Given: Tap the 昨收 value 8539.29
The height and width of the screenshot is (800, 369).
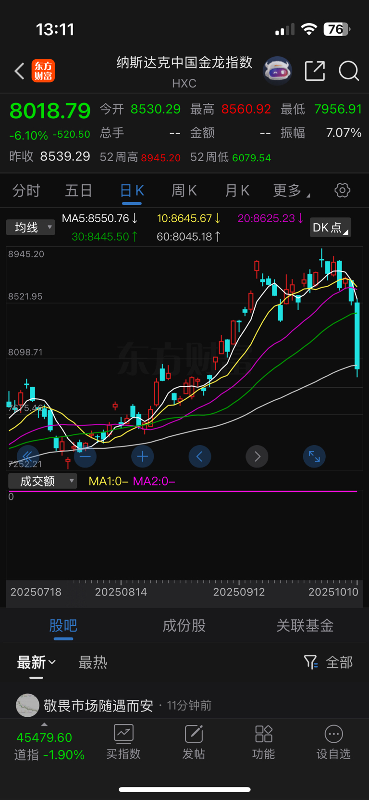Looking at the screenshot, I should (x=65, y=157).
